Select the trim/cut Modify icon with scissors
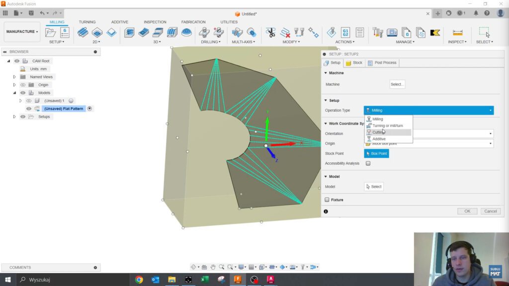This screenshot has width=509, height=286. (x=270, y=33)
